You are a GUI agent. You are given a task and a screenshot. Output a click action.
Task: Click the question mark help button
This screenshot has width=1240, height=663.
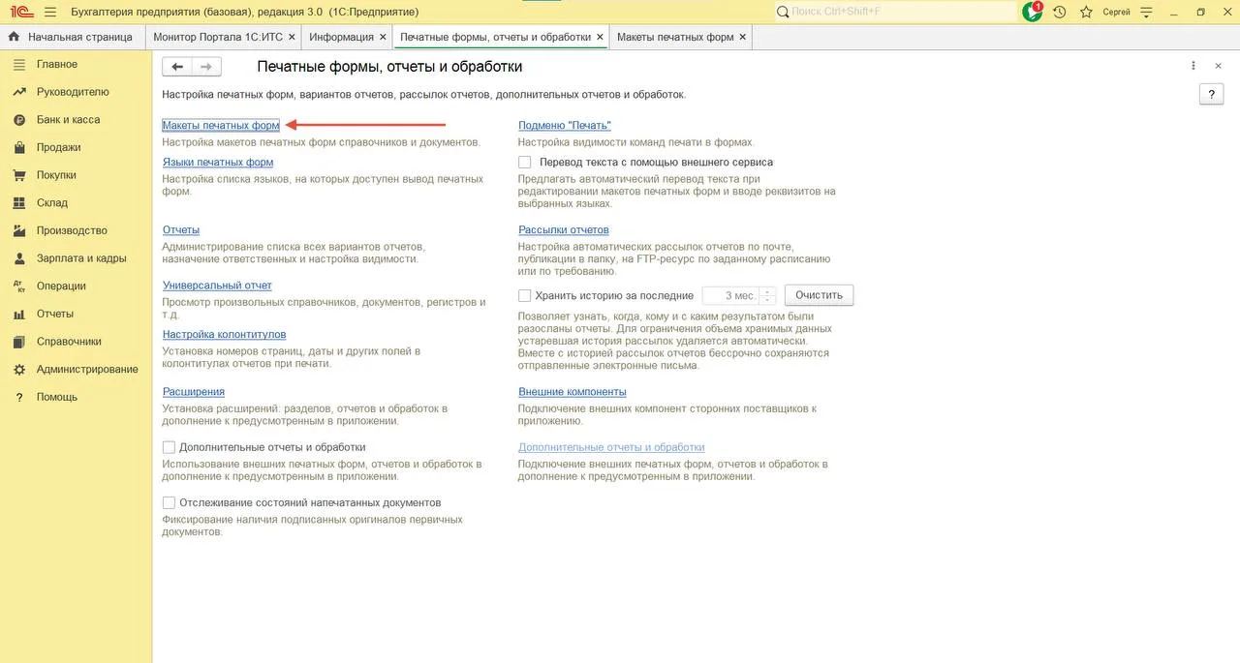(x=1211, y=94)
